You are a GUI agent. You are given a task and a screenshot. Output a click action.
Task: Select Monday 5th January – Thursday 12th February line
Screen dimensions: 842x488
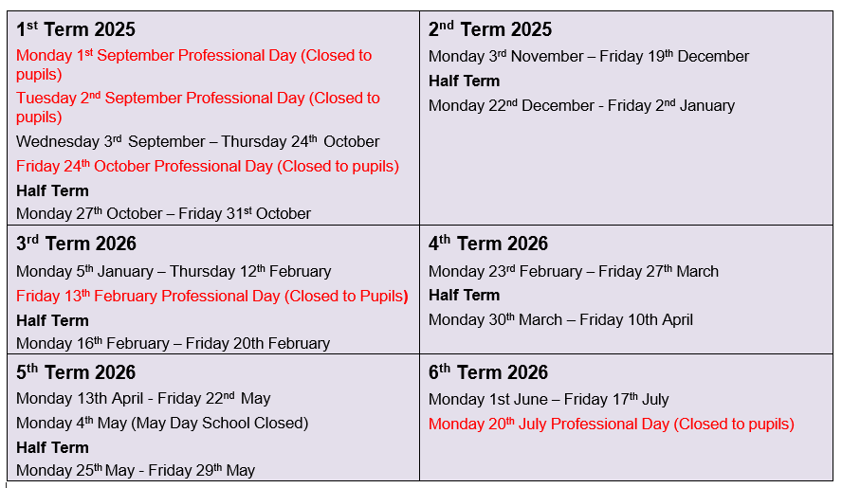coord(174,272)
